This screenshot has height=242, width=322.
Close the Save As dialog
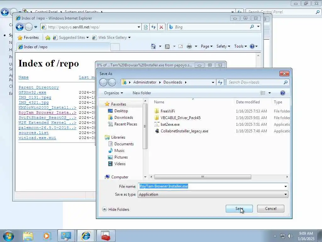tap(284, 73)
